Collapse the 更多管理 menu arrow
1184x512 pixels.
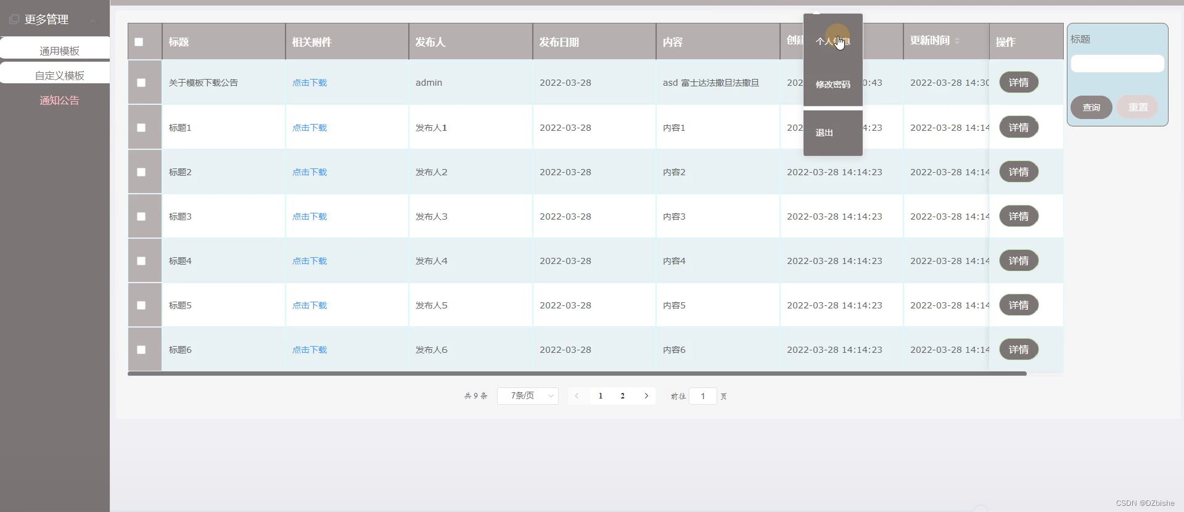point(92,20)
